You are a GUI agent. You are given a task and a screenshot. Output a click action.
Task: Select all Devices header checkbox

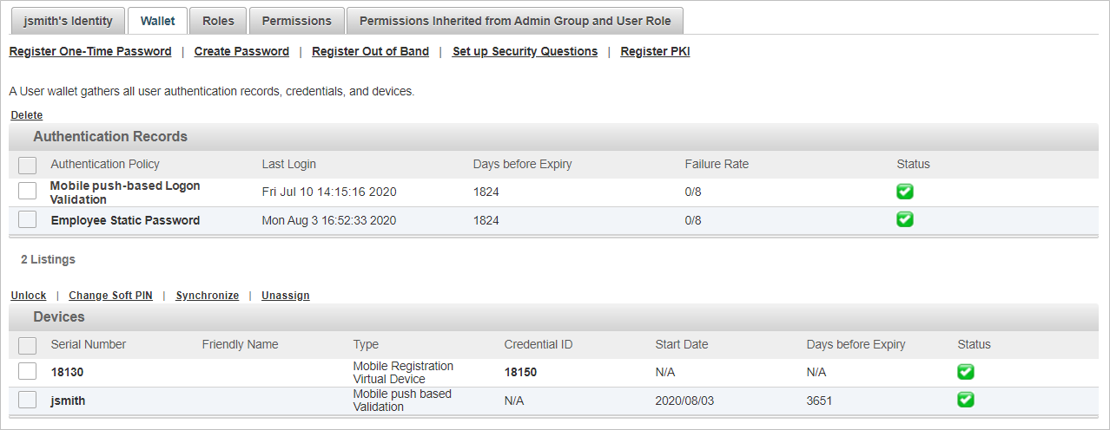(x=28, y=345)
